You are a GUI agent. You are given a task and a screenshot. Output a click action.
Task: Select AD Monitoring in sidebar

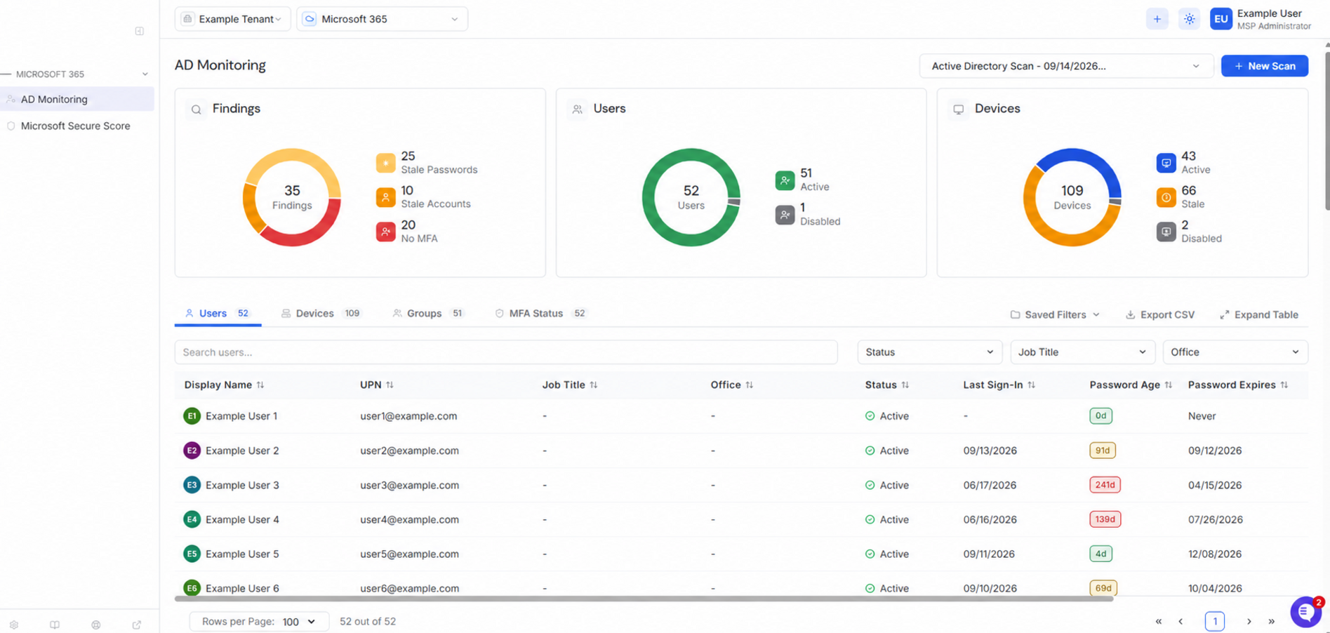point(77,99)
